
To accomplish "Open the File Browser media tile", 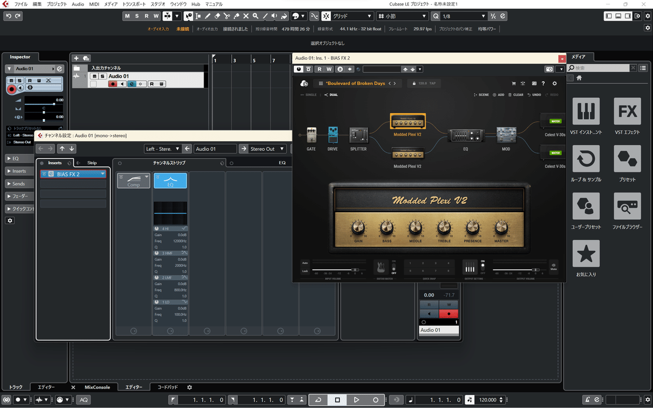I will point(627,206).
